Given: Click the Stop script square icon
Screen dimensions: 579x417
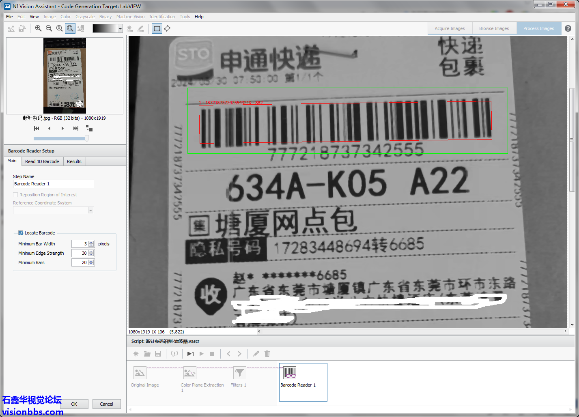Looking at the screenshot, I should coord(212,354).
